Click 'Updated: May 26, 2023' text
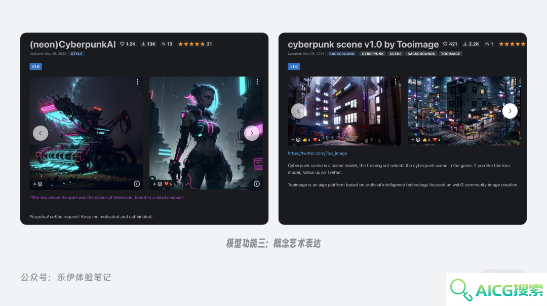The image size is (547, 306). 48,54
